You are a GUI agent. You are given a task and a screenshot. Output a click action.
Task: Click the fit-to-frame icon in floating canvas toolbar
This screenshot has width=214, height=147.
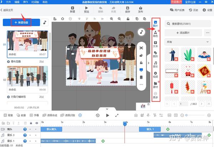pos(141,48)
